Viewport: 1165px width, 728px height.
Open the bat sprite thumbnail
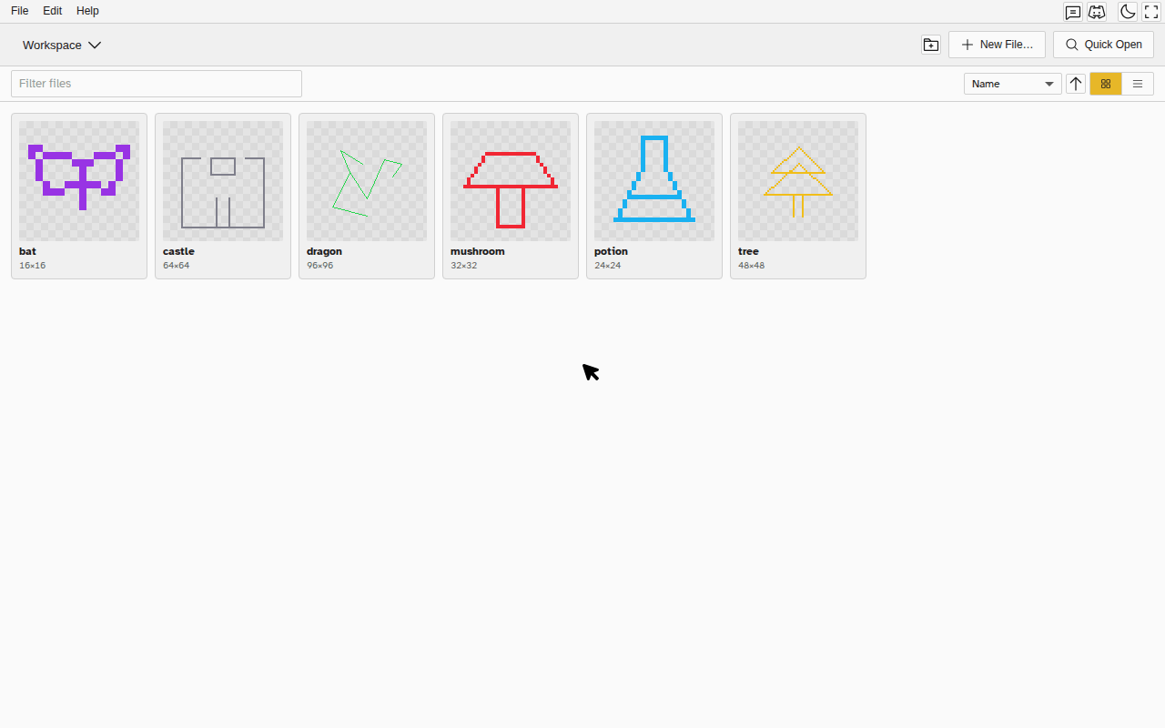79,181
